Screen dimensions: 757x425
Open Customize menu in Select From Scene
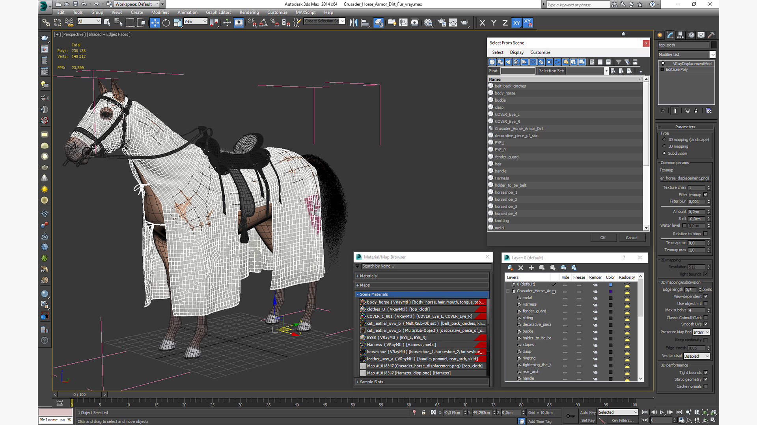pos(540,52)
